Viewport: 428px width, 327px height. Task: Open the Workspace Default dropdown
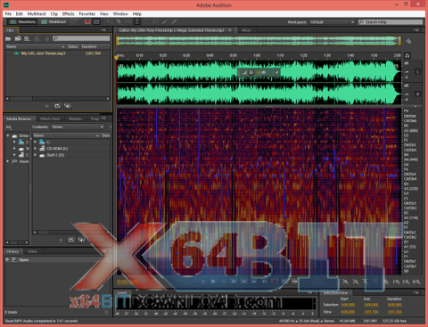click(332, 22)
